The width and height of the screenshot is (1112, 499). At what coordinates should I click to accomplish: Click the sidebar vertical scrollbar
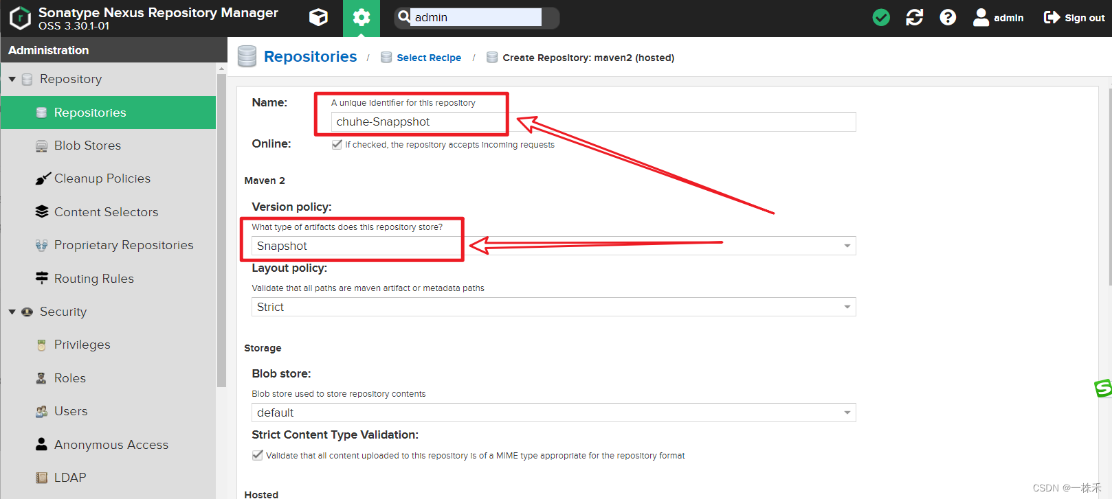coord(221,230)
